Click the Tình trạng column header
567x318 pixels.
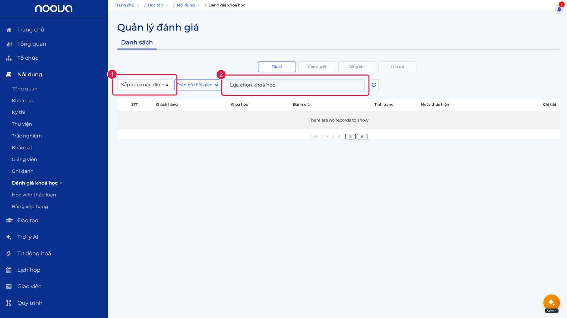[x=384, y=105]
